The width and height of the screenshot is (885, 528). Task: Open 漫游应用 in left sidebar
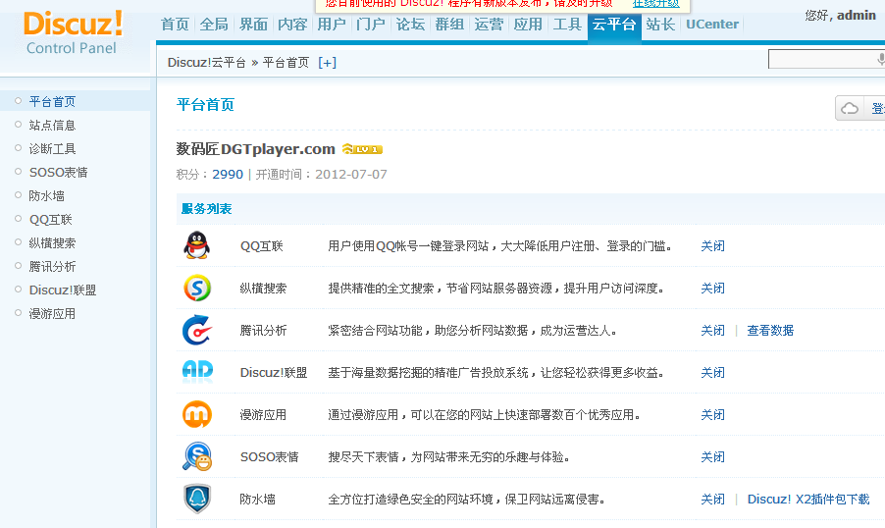(52, 313)
